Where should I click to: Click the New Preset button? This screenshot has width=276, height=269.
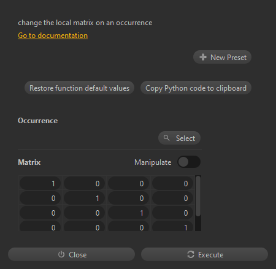coord(222,57)
